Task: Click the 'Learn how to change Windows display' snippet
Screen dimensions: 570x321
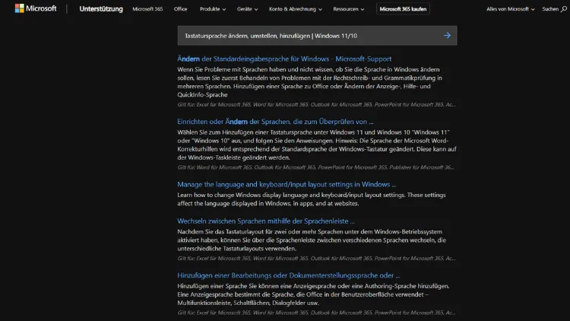Action: point(312,199)
